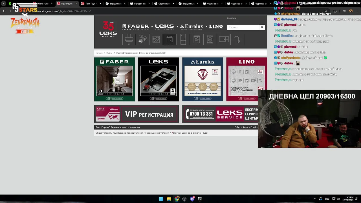Click the 'Мултифункционални фурни за вграждане LINO' breadcrumb
361x203 pixels.
[x=141, y=53]
